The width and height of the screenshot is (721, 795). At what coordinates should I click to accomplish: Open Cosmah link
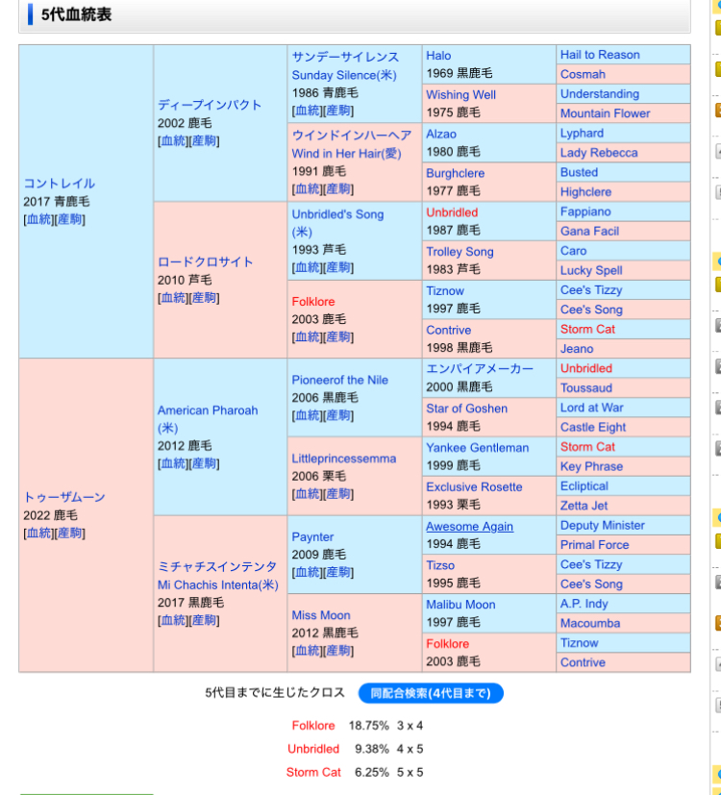pyautogui.click(x=583, y=74)
